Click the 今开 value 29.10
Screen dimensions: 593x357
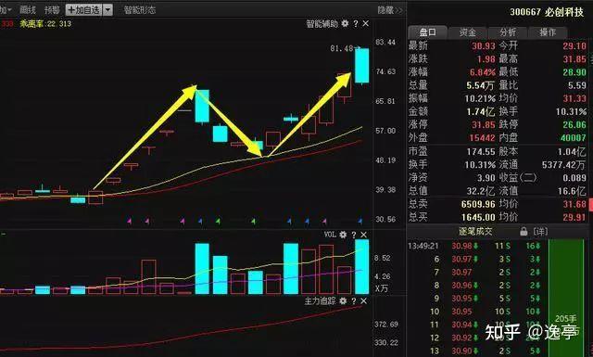[x=574, y=46]
